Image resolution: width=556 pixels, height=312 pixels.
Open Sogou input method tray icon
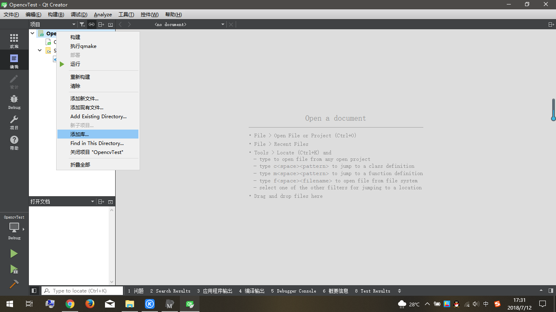497,304
